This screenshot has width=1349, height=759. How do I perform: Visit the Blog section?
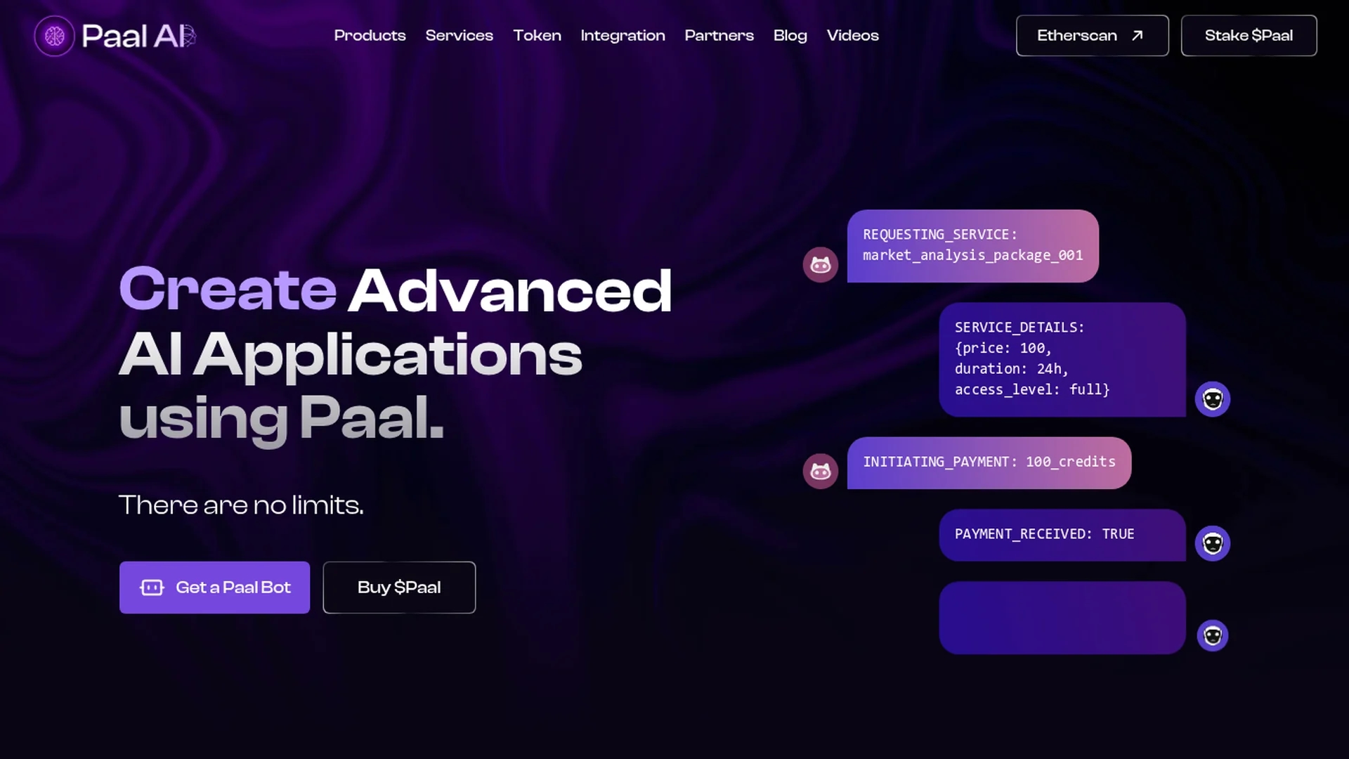[790, 35]
